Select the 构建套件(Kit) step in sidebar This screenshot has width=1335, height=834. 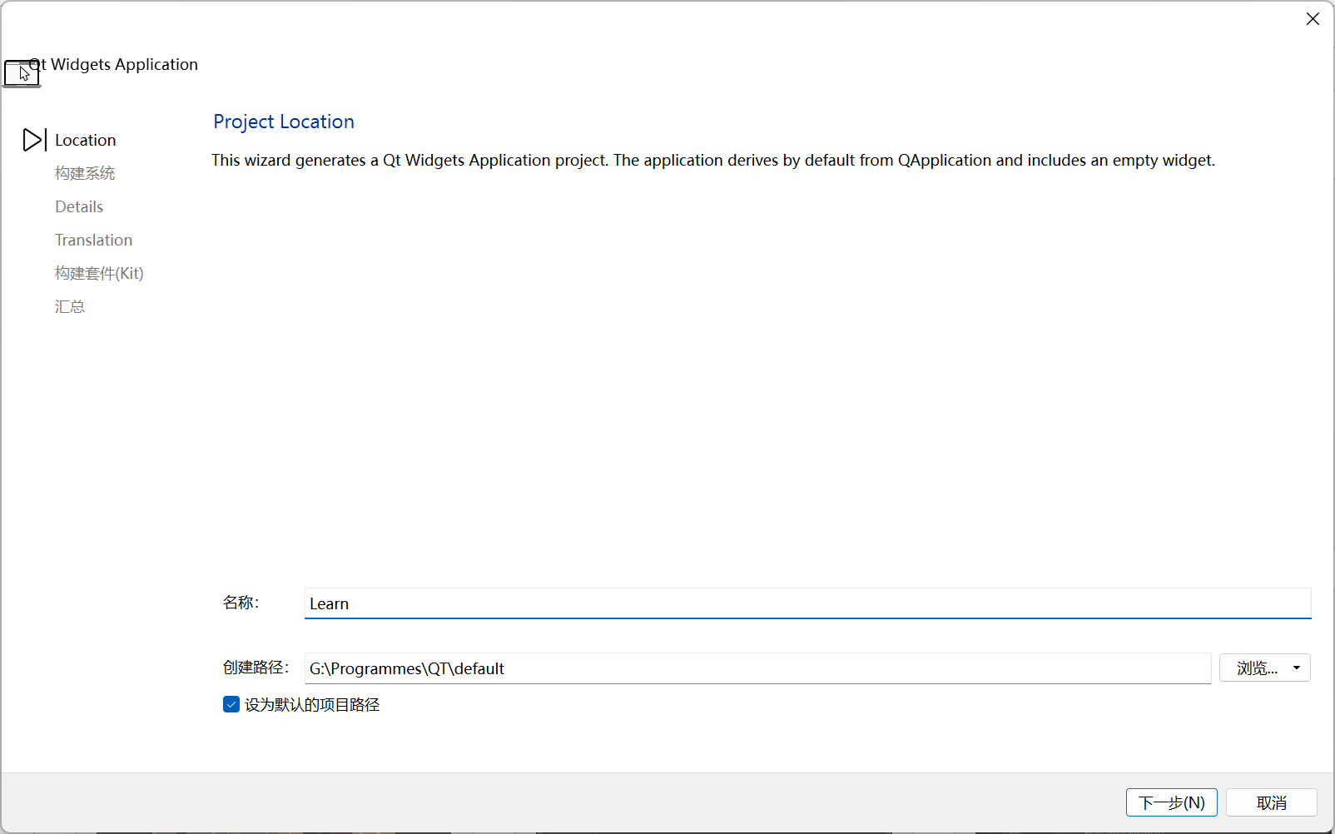[x=99, y=273]
